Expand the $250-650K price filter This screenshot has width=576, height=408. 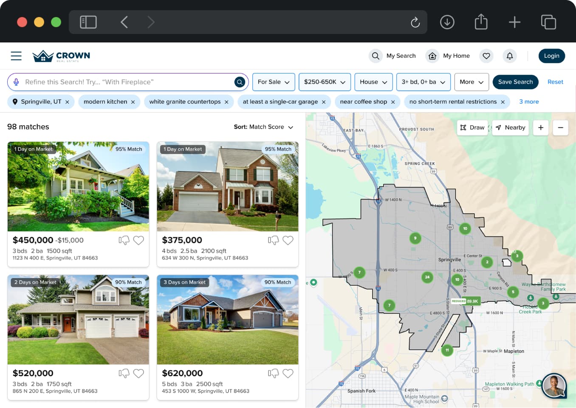[325, 82]
